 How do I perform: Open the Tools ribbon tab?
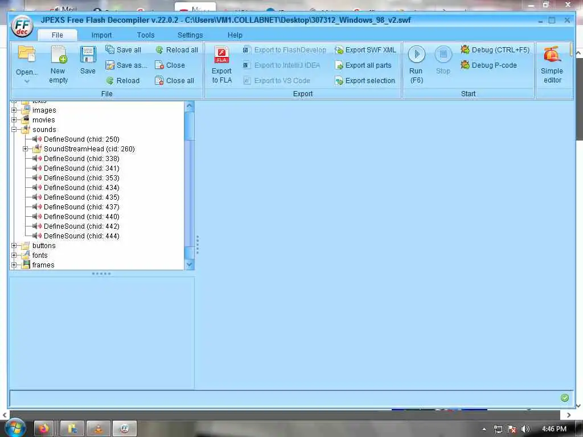tap(145, 35)
